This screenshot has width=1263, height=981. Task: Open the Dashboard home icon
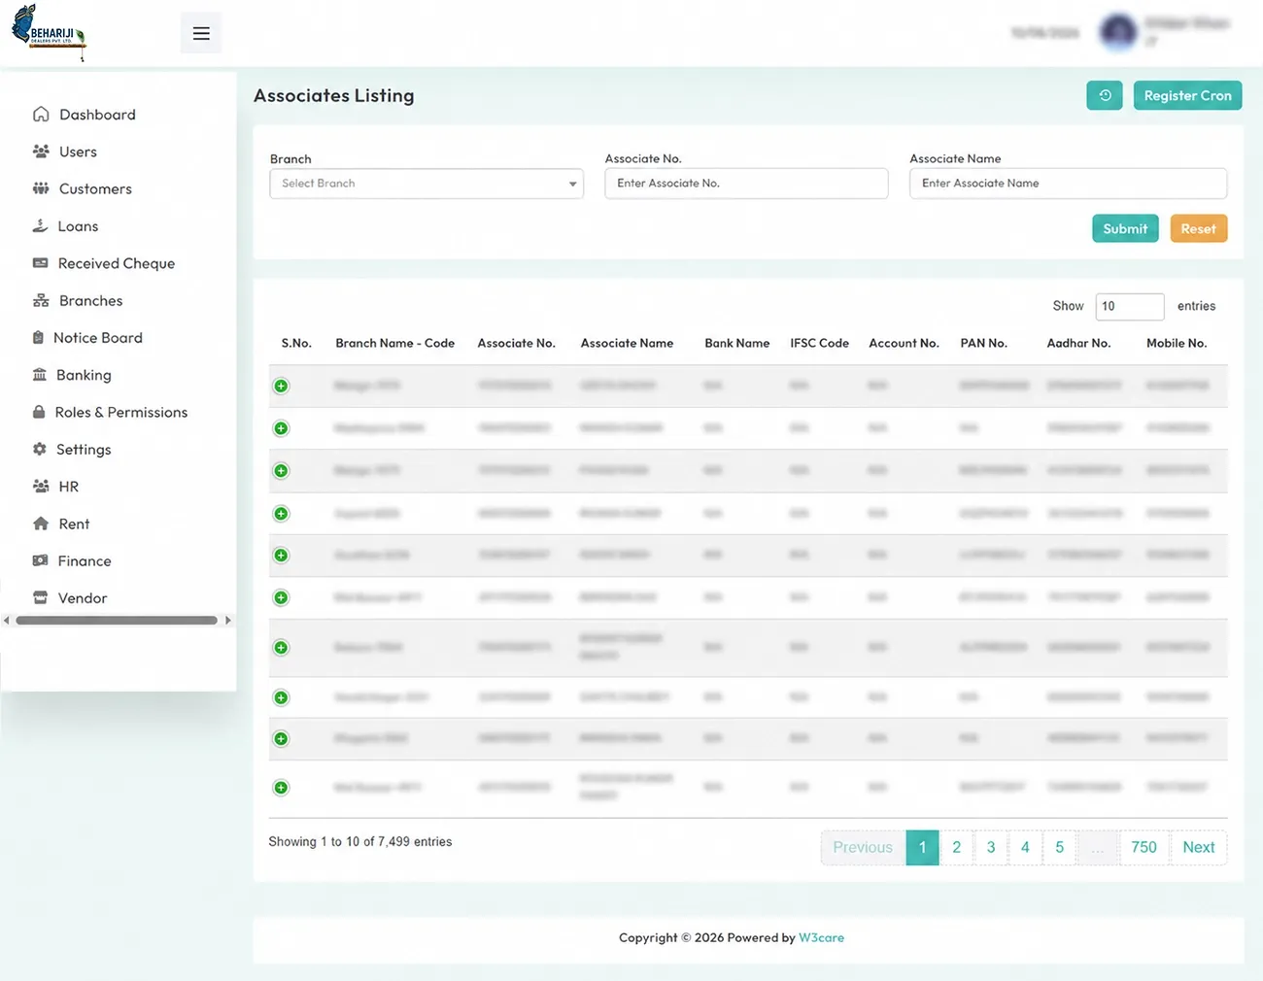click(x=41, y=115)
